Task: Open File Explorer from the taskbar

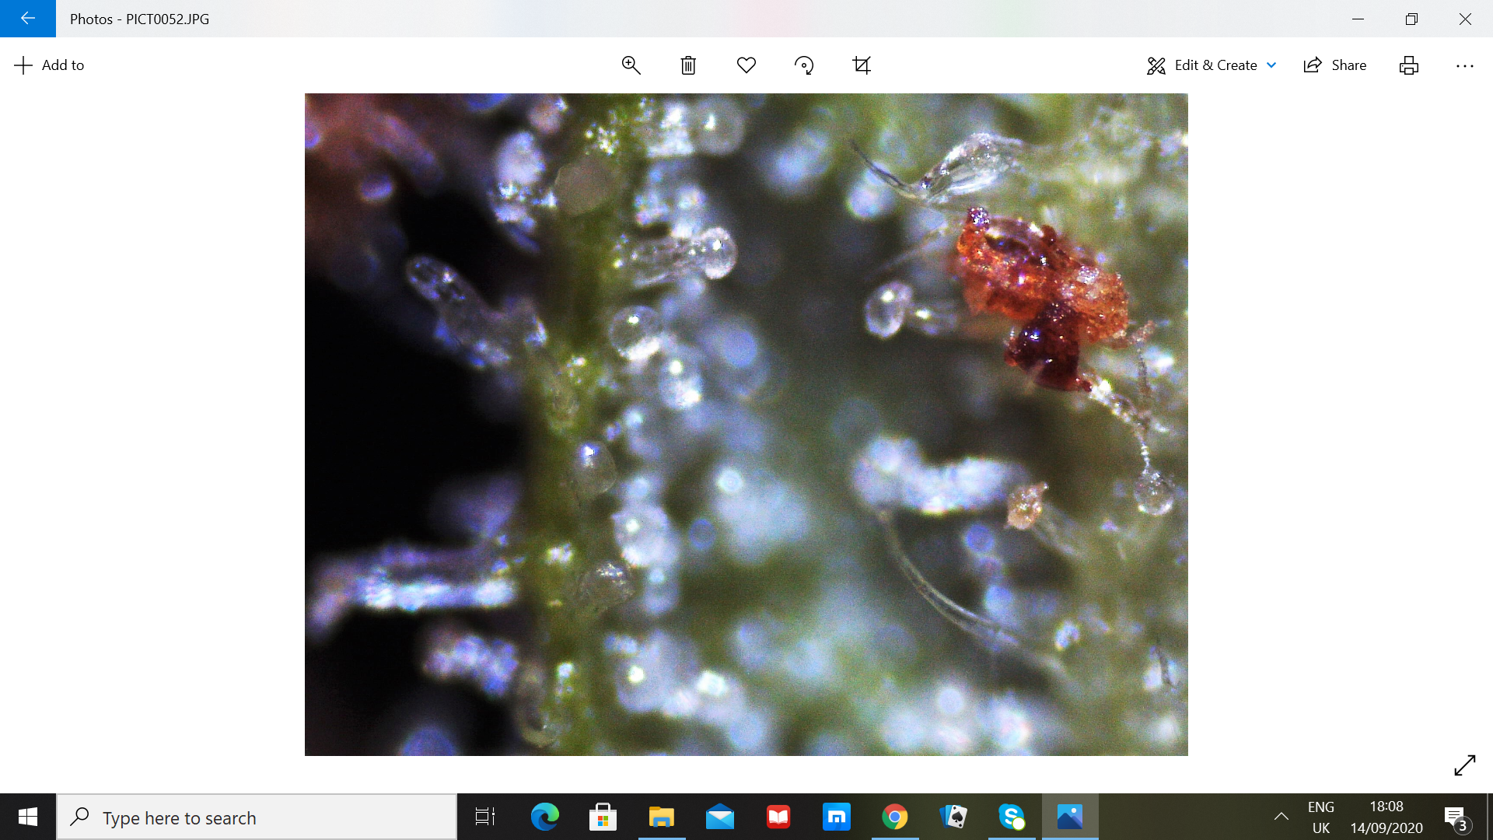Action: tap(662, 817)
